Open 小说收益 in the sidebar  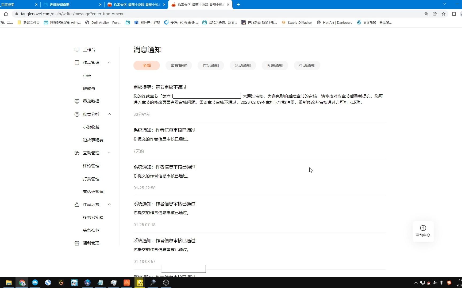(91, 127)
